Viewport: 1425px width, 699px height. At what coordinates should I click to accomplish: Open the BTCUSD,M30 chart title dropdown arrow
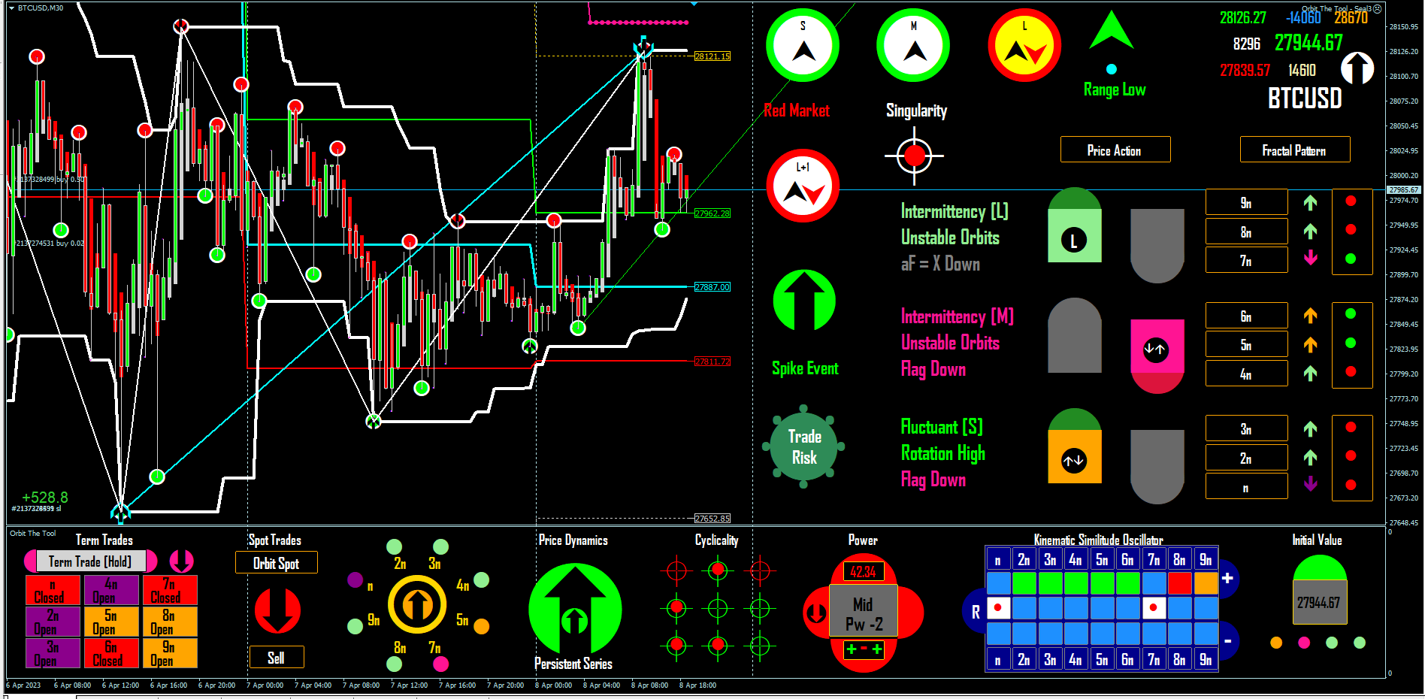point(12,8)
